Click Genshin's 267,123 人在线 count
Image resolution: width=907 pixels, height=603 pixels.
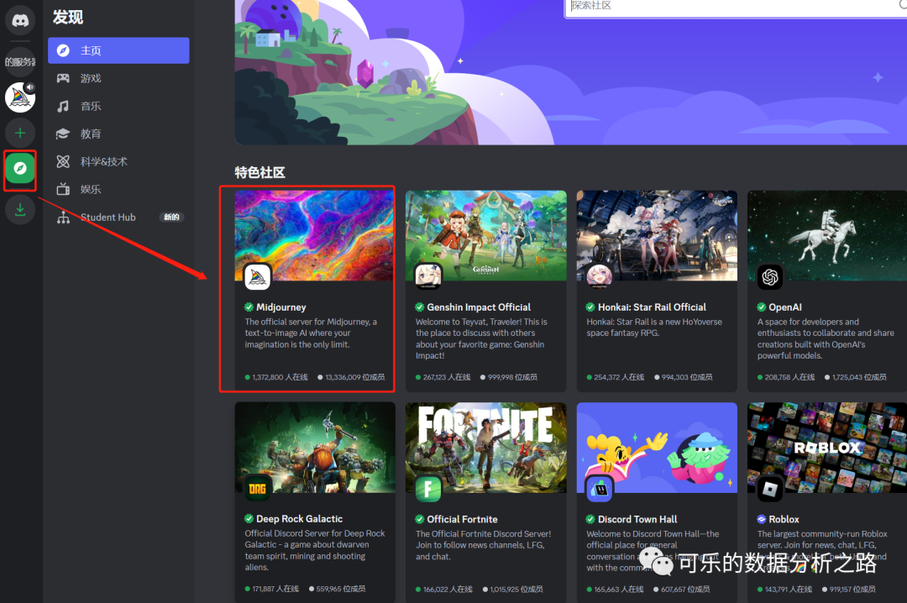pos(447,377)
